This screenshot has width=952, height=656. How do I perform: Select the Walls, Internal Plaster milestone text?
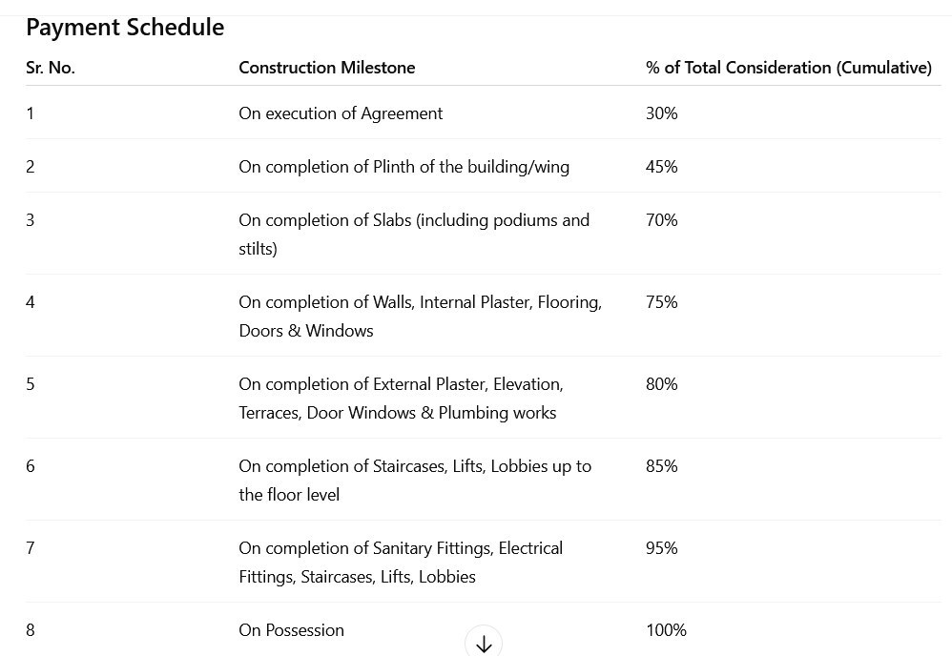tap(420, 316)
